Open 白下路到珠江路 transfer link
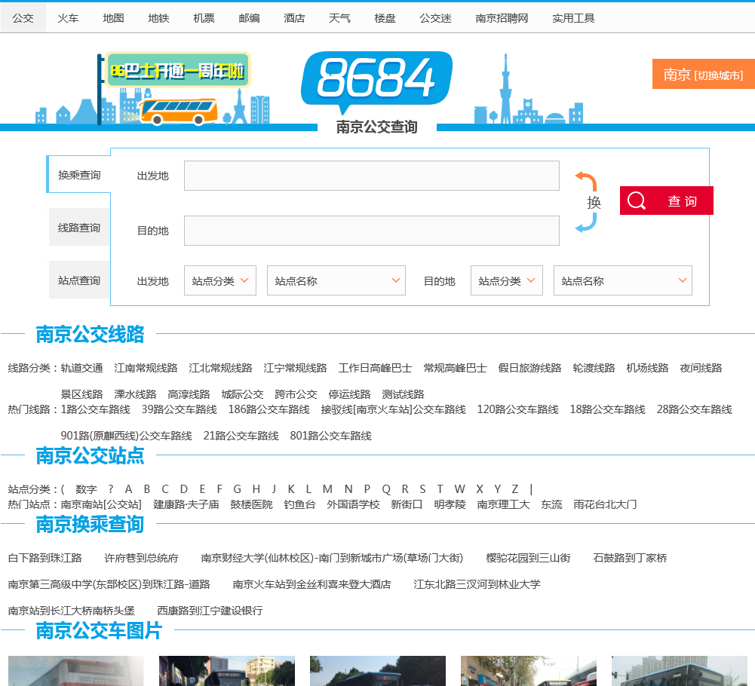 [x=45, y=558]
